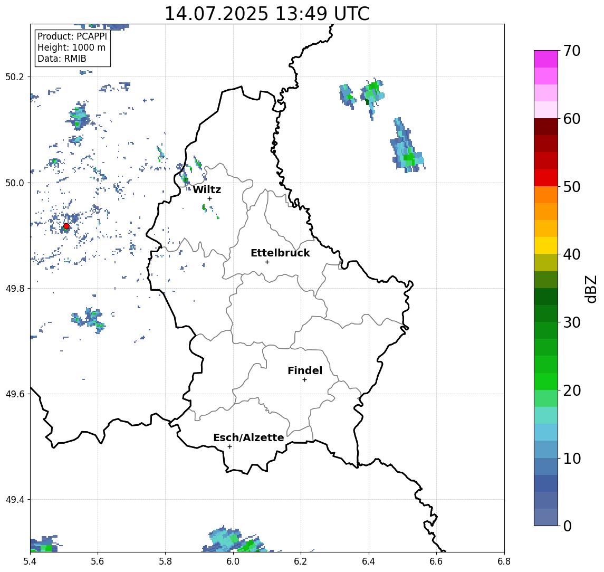Viewport: 604px width, 572px height.
Task: Click the yellow colorbar segment above 40
Action: pos(546,245)
